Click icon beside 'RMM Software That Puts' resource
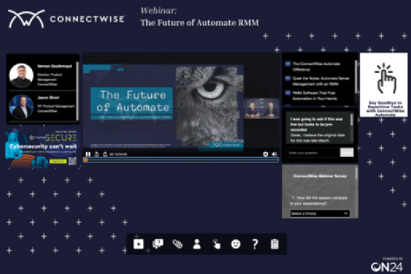The image size is (411, 274). click(x=288, y=93)
